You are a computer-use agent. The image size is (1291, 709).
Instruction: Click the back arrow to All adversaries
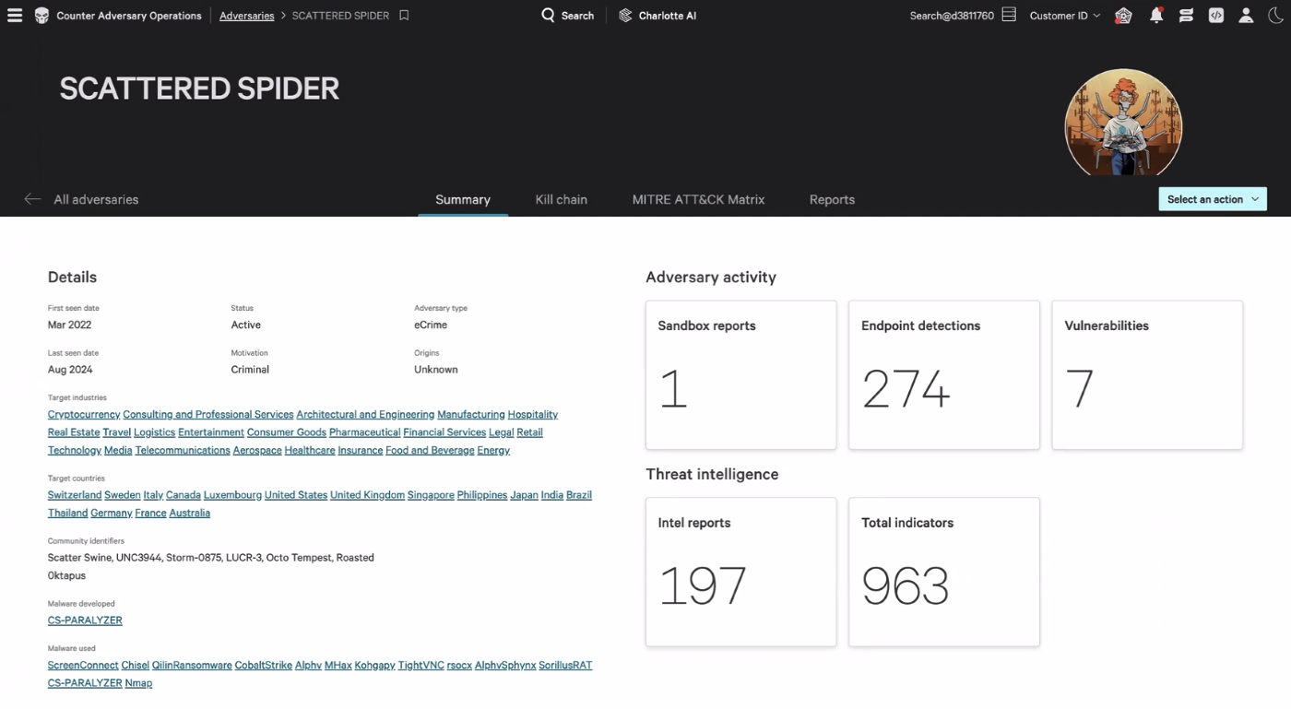click(x=33, y=199)
